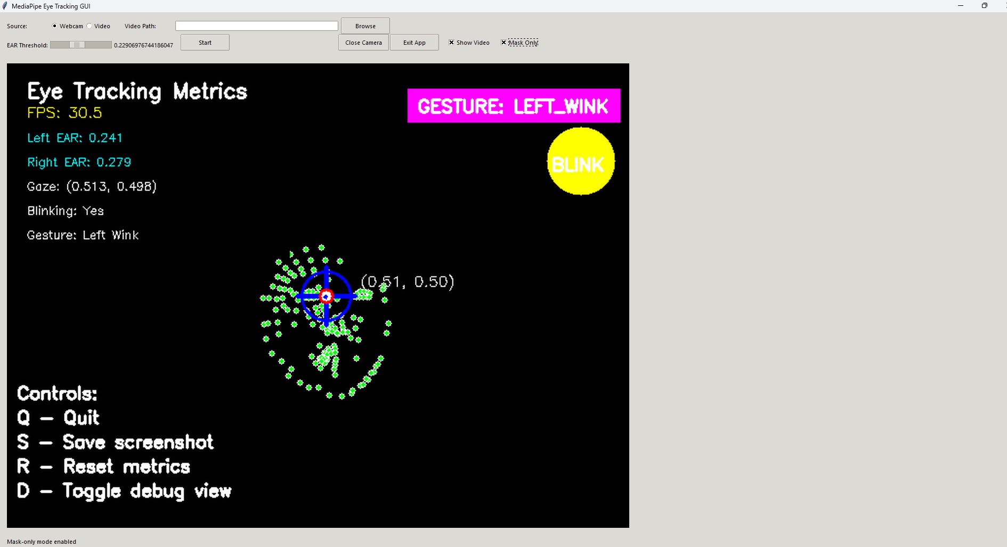Click the Browse button

[x=366, y=26]
